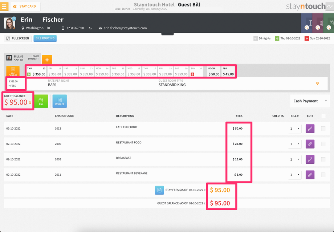Open the Cash Payment dropdown
Screen dimensions: 334x232
tap(310, 101)
